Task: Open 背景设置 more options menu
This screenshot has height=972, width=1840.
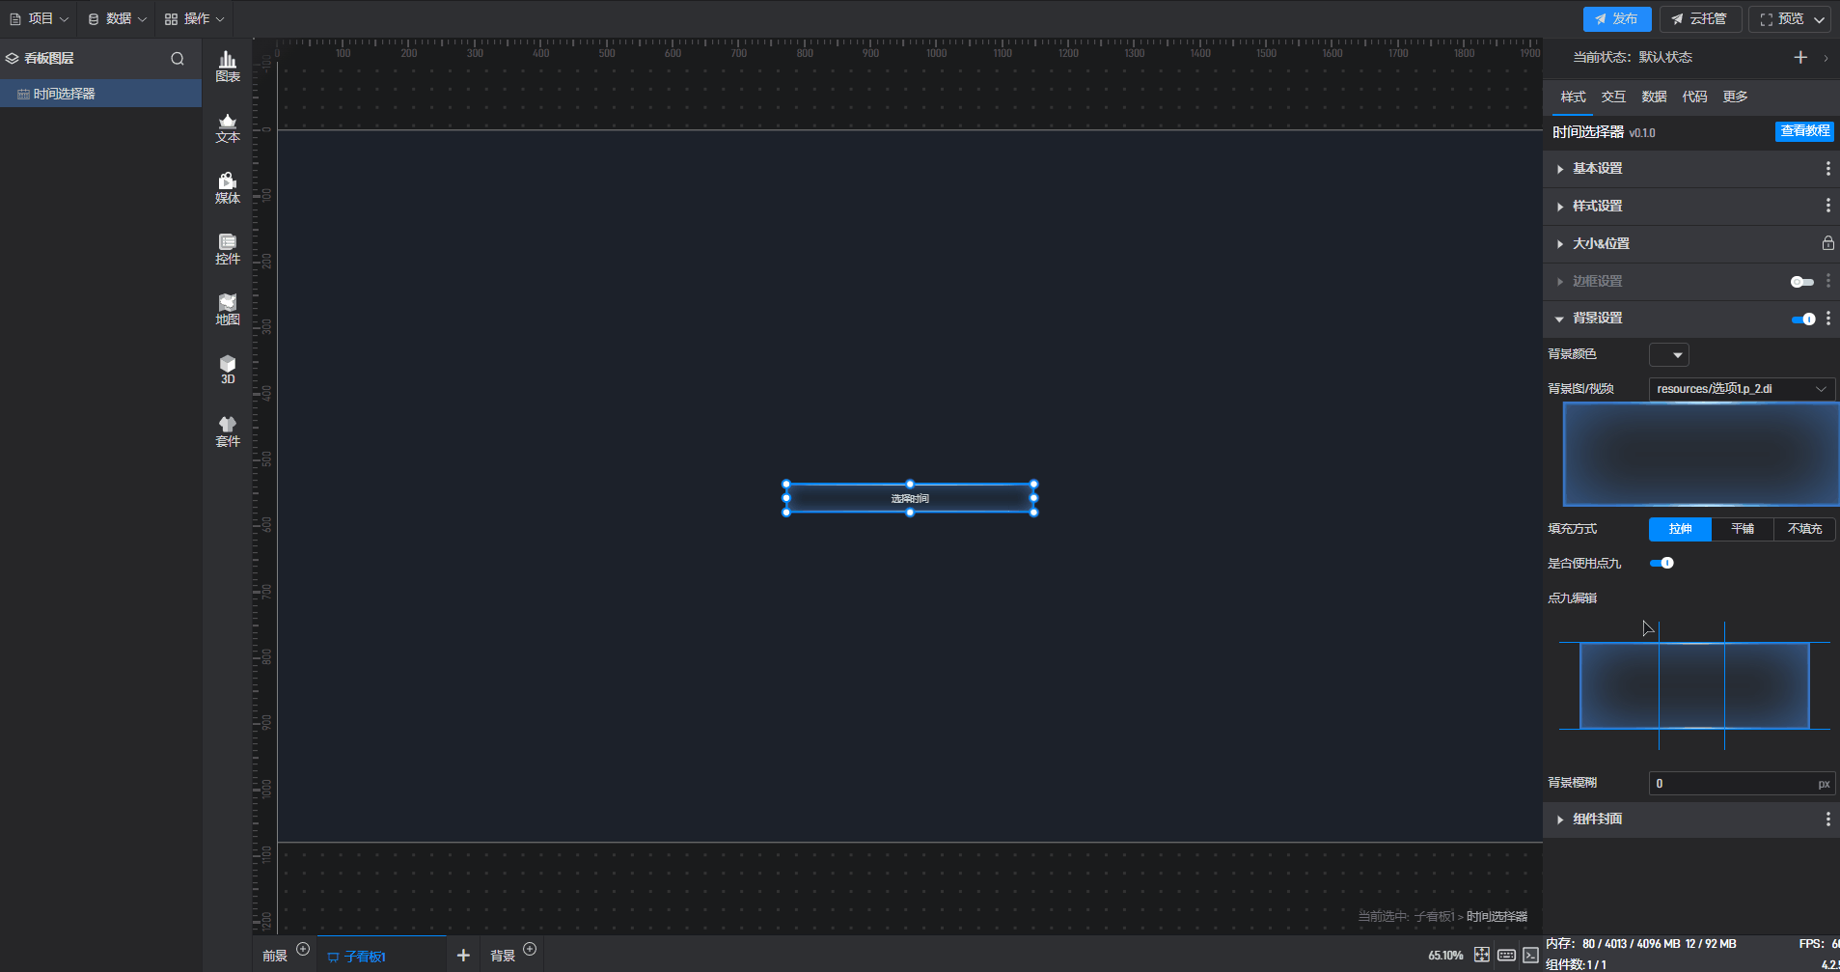Action: [x=1827, y=319]
